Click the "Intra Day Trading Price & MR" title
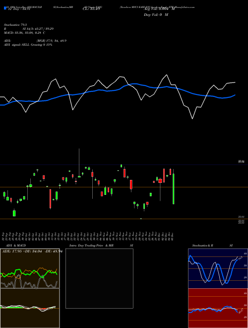Screen dimensions: 248x328 91,246
